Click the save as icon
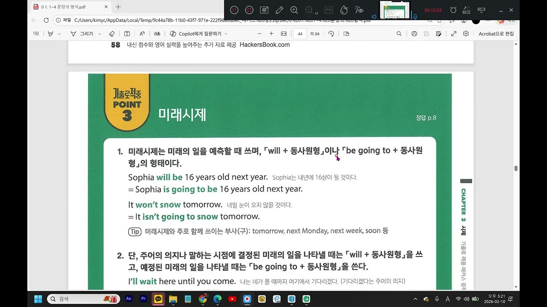Viewport: 547px width, 307px height. 438,34
